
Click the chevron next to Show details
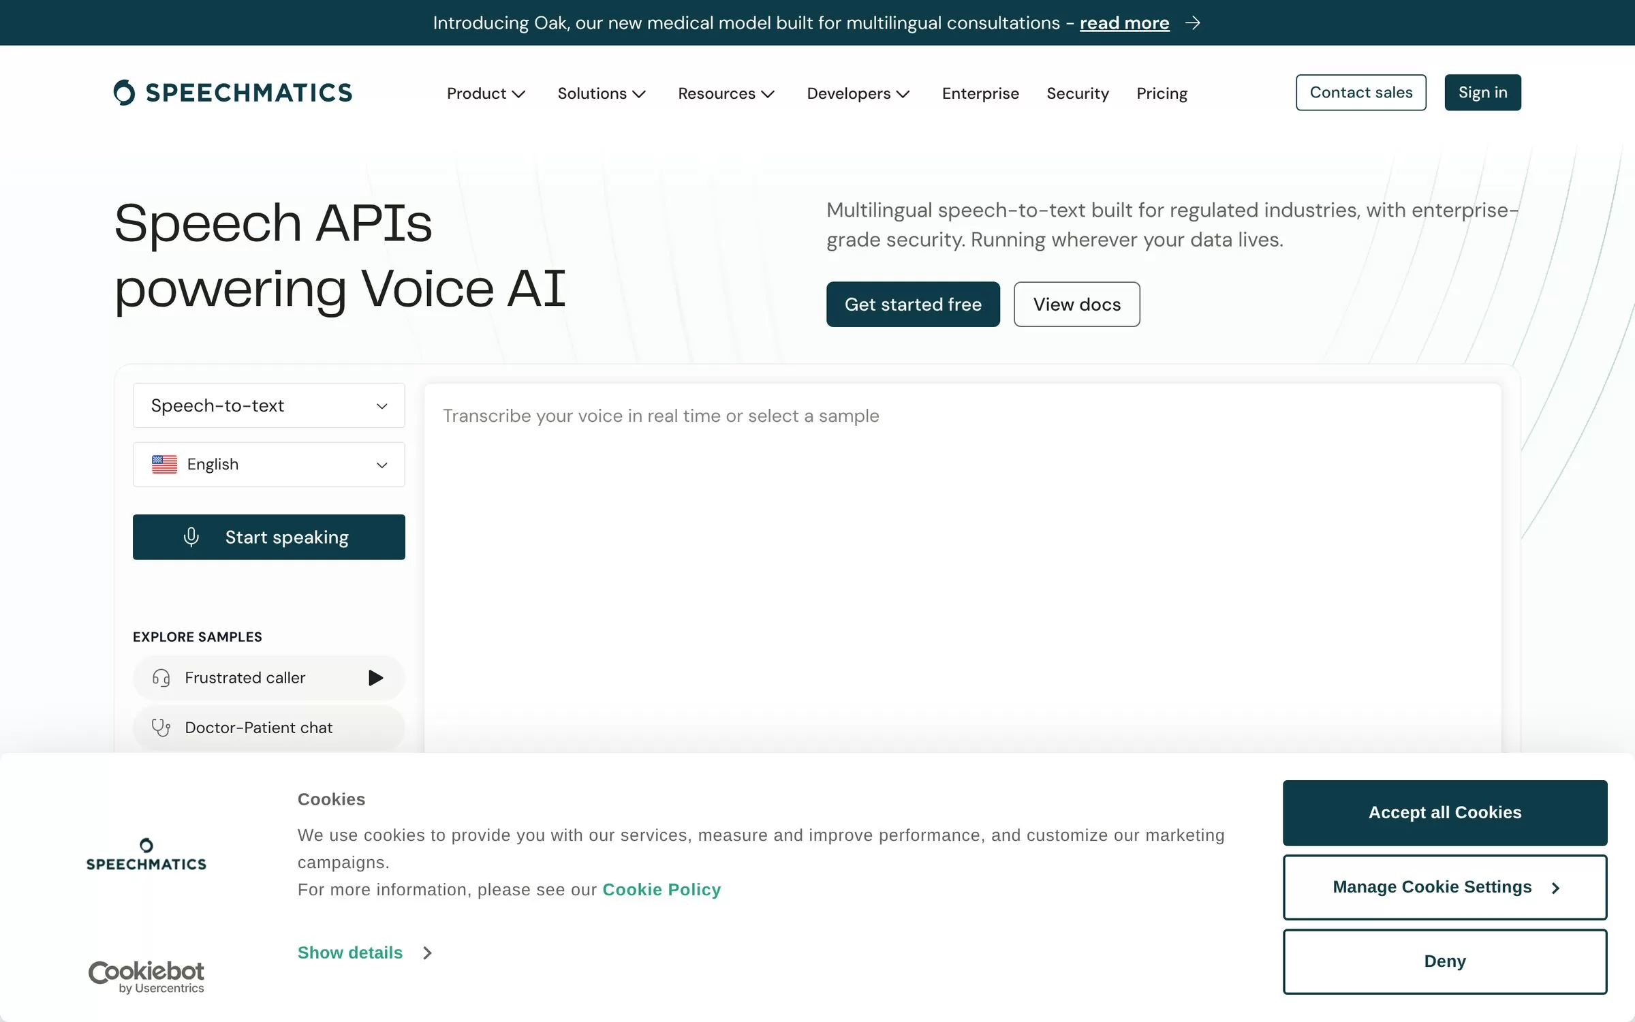427,953
